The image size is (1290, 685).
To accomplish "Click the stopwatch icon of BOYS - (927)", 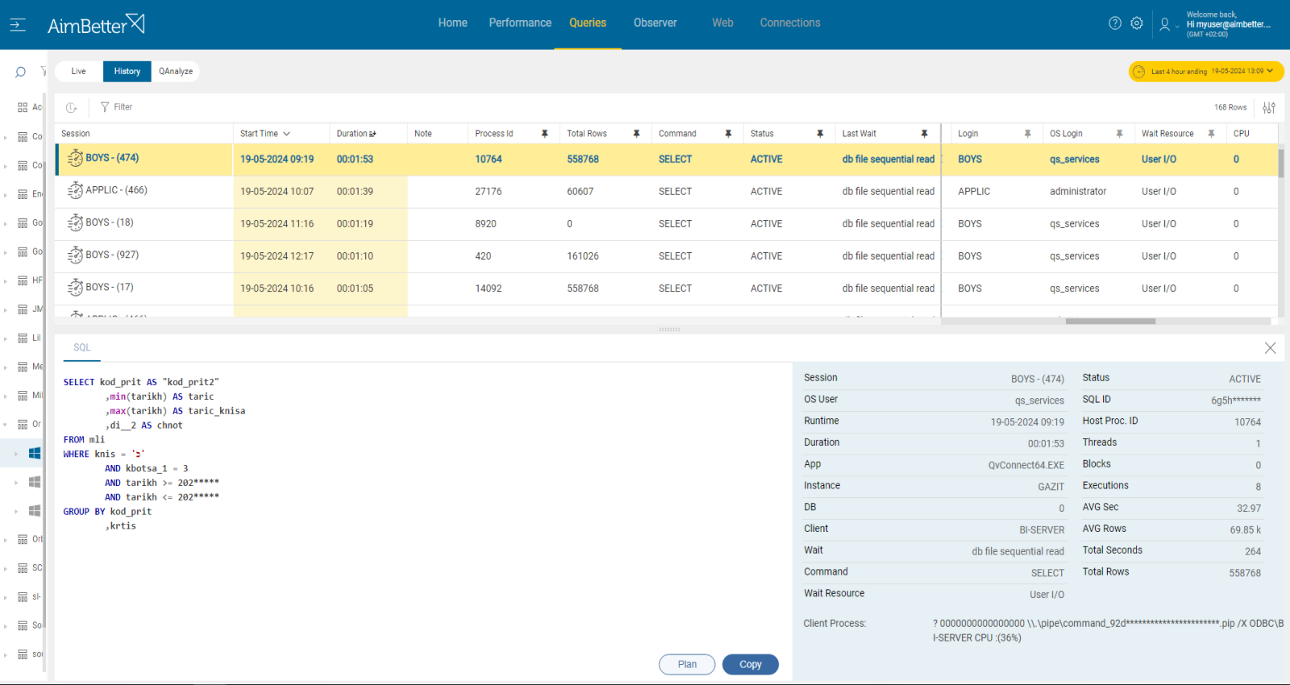I will [x=75, y=255].
